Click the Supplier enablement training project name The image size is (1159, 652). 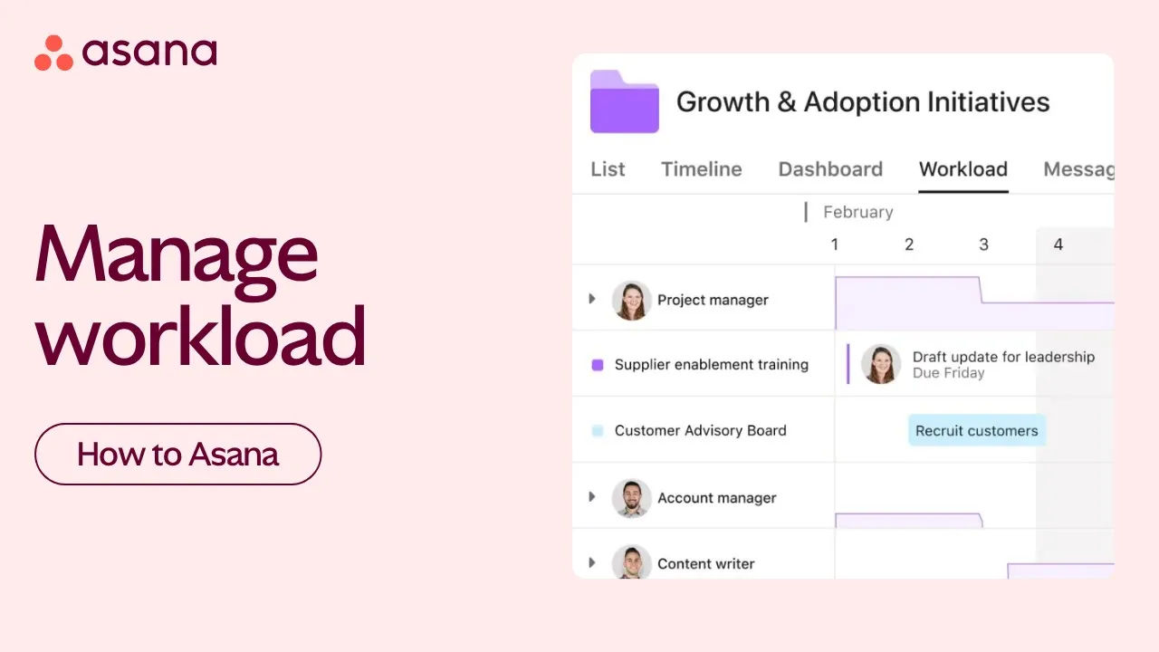[711, 365]
